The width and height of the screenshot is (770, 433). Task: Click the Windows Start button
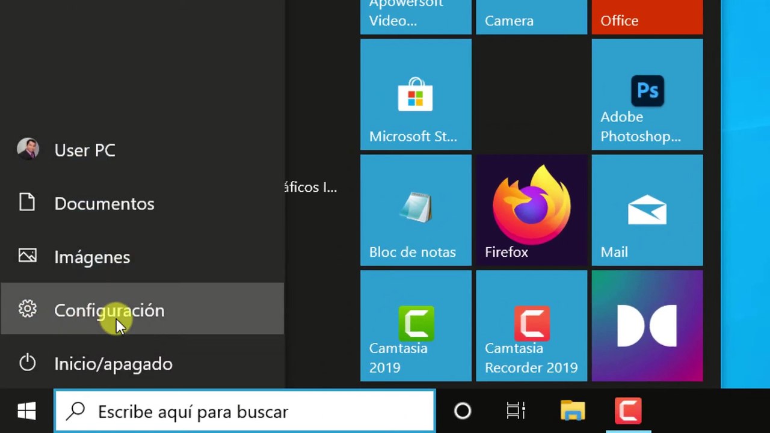pos(26,411)
